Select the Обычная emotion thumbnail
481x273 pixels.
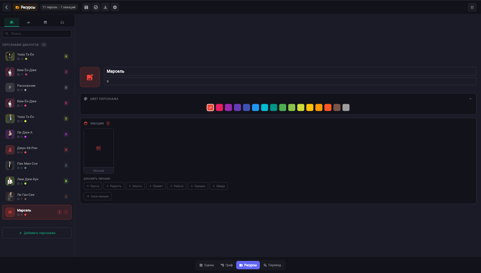pos(99,151)
